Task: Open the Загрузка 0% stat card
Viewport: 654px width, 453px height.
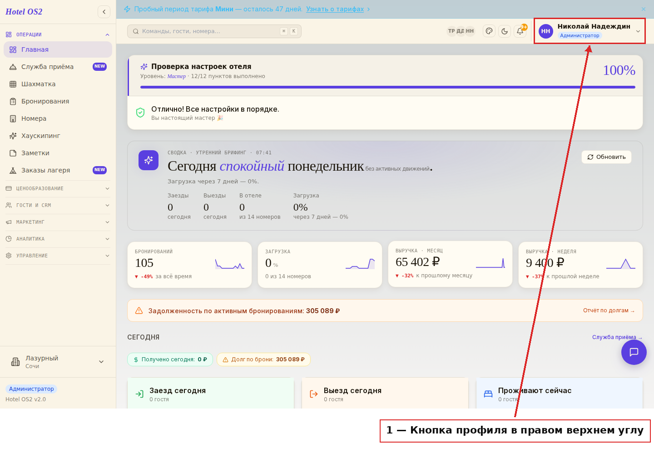Action: (320, 265)
